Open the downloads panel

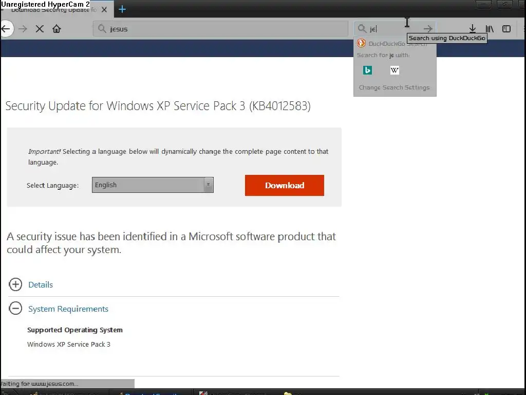tap(473, 29)
